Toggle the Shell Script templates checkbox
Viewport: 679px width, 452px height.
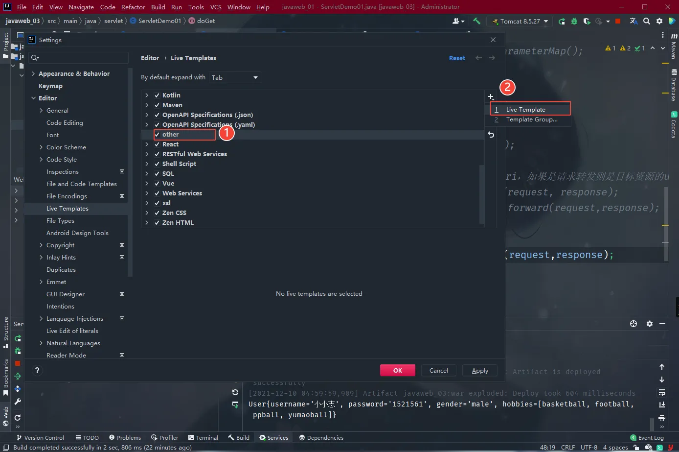tap(157, 164)
